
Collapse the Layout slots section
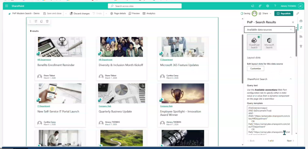point(291,57)
